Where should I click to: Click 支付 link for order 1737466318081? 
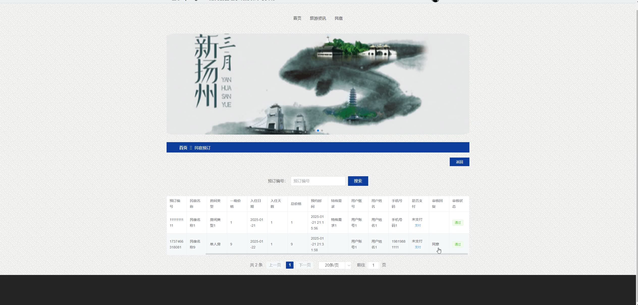click(418, 247)
